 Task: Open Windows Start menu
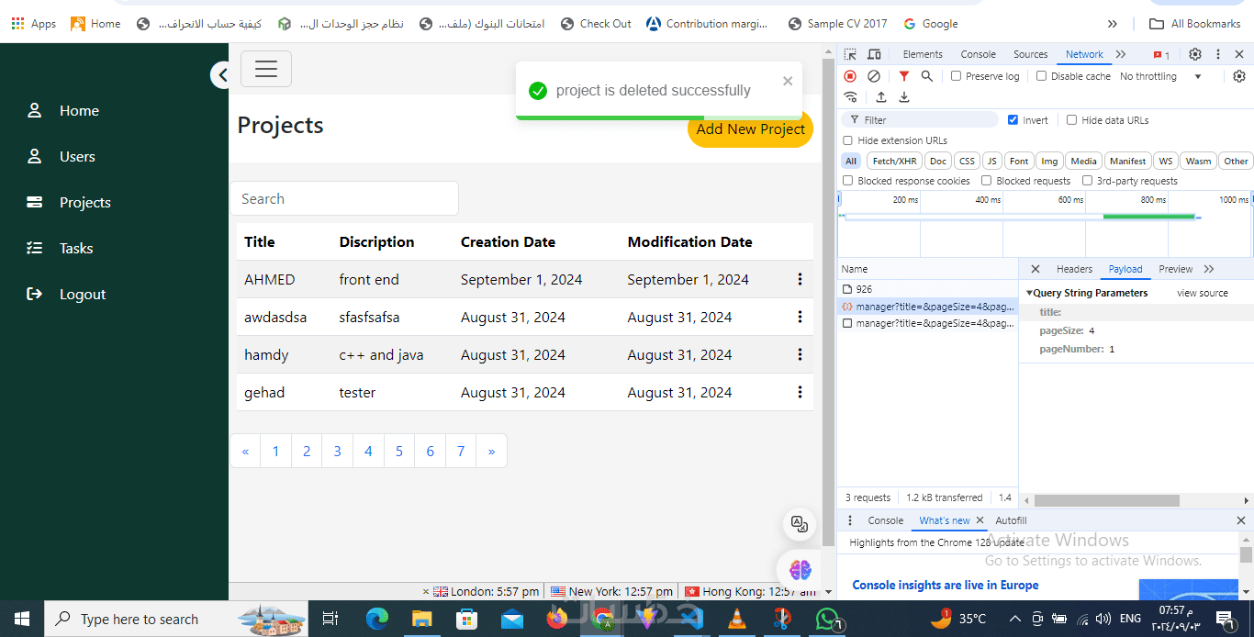(x=22, y=619)
